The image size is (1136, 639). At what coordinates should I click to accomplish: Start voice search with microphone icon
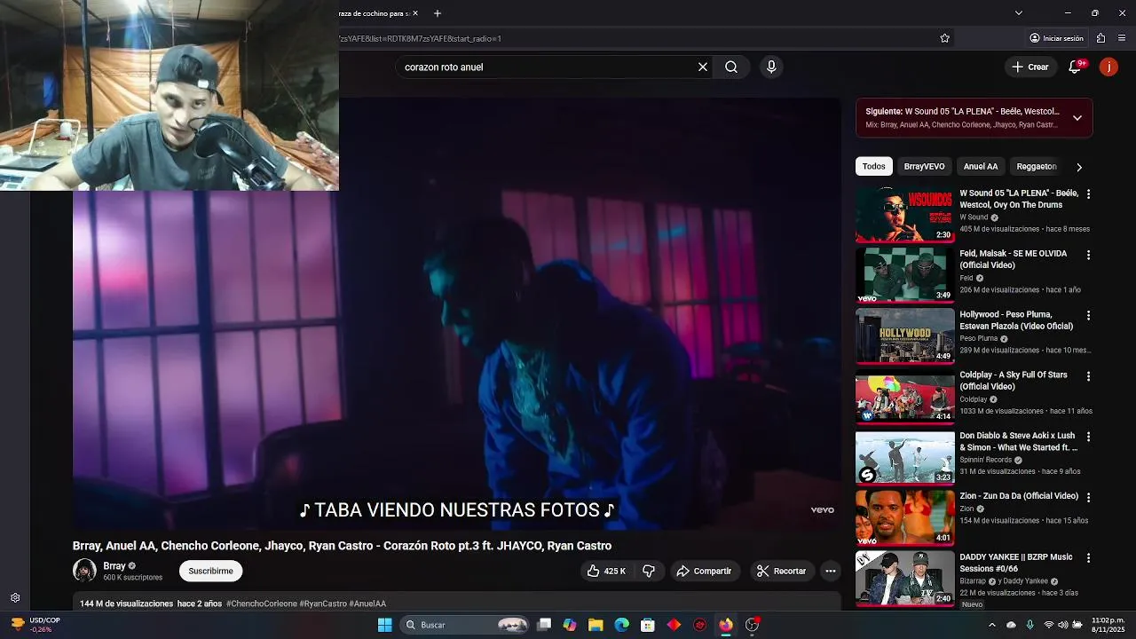771,67
